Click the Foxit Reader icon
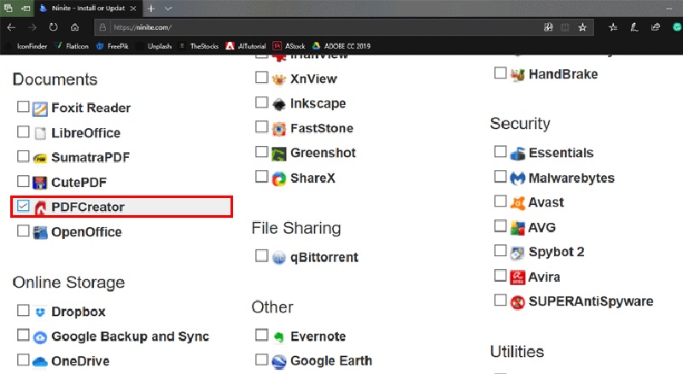This screenshot has height=374, width=683. [x=40, y=108]
